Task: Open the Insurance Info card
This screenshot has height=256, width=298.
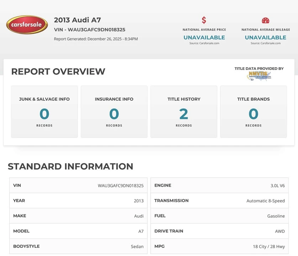Action: (114, 112)
